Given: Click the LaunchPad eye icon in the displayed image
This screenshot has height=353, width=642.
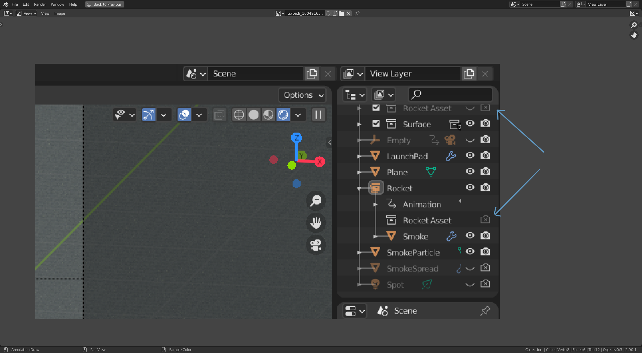Looking at the screenshot, I should pos(470,155).
